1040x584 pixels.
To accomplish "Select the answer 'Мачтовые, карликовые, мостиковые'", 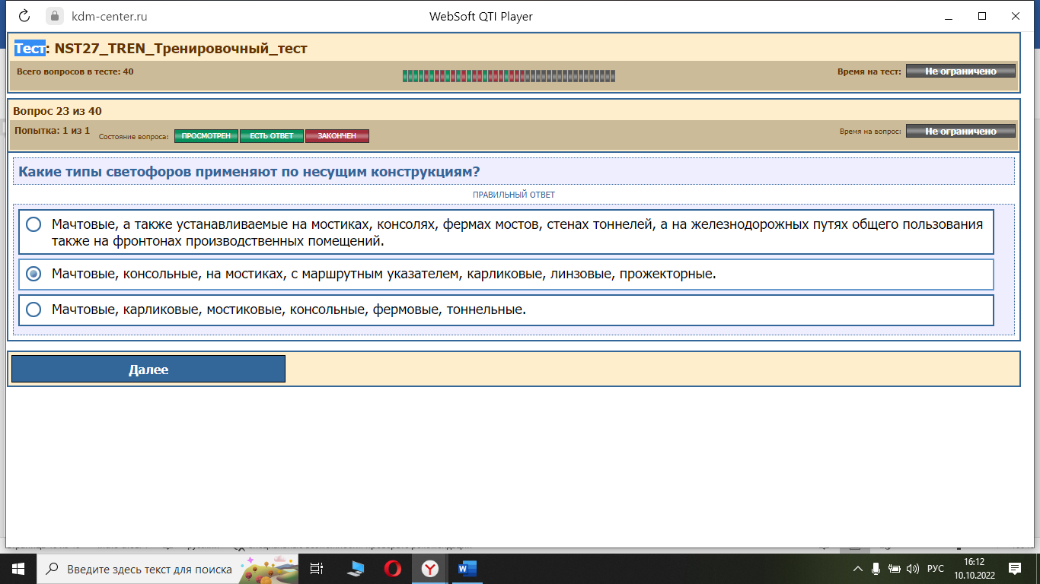I will (x=506, y=309).
